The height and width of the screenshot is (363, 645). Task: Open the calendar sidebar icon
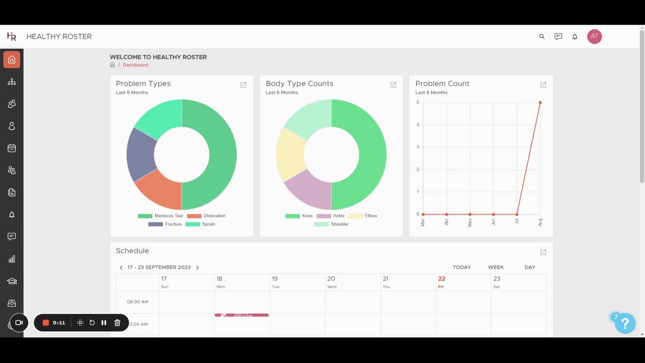[12, 148]
